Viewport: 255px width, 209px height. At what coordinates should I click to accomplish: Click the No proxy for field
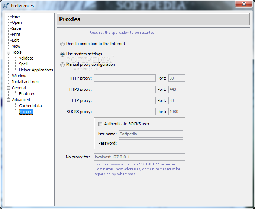point(140,157)
